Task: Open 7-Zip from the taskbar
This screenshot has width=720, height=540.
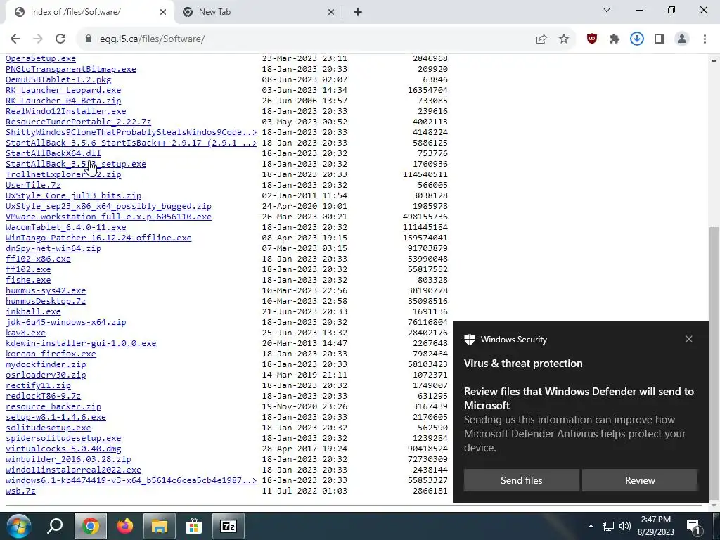Action: 229,526
